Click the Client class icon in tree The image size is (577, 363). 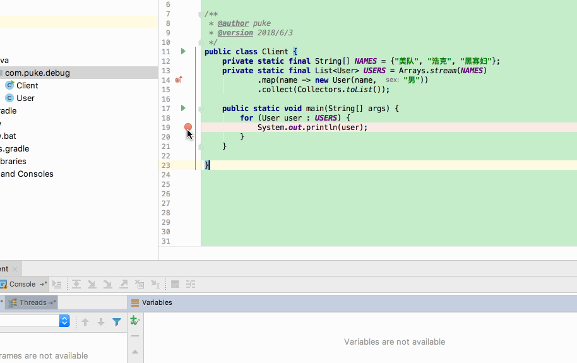pyautogui.click(x=9, y=85)
